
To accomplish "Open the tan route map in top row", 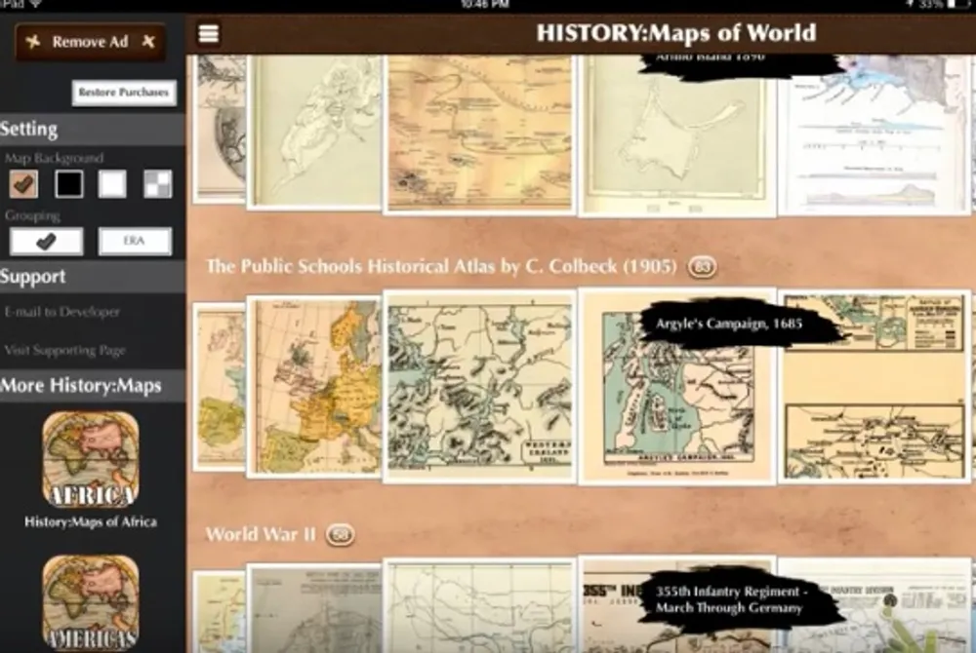I will (x=479, y=134).
